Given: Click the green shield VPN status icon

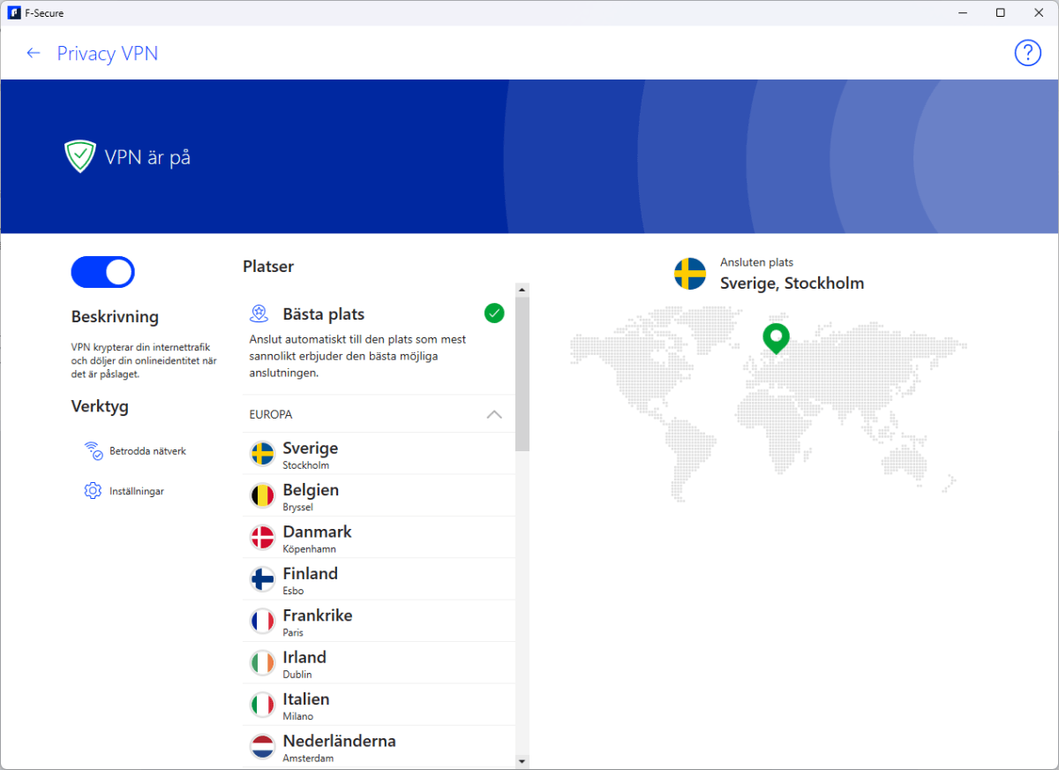Looking at the screenshot, I should click(x=79, y=156).
